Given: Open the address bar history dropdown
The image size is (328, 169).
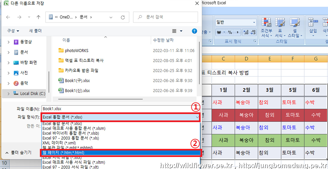Looking at the screenshot, I should (111, 17).
